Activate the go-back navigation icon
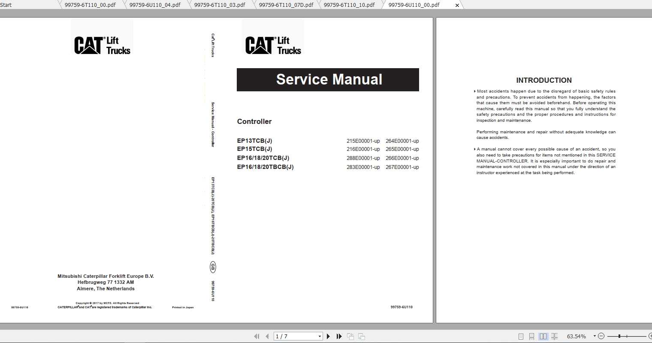 pos(350,336)
